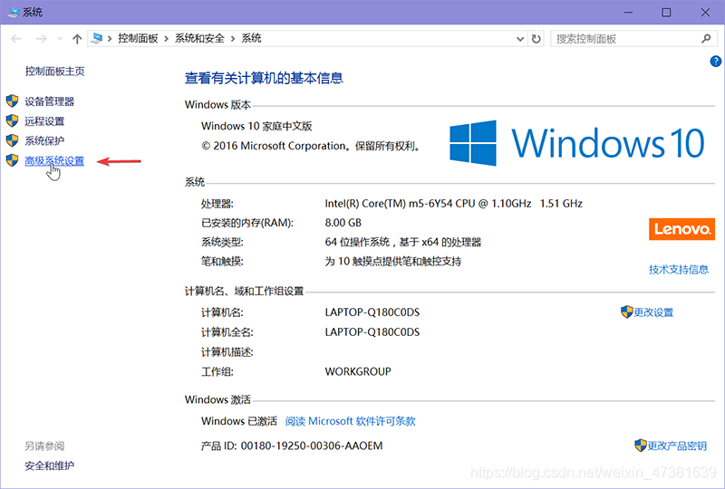Click the Lenovo logo

pyautogui.click(x=681, y=229)
